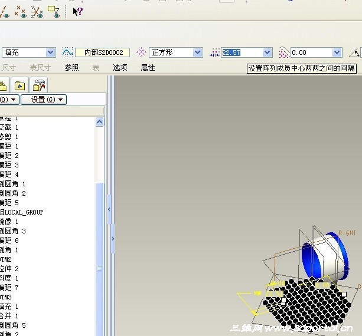Click the rotation angle icon
The height and width of the screenshot is (336, 362).
354,52
